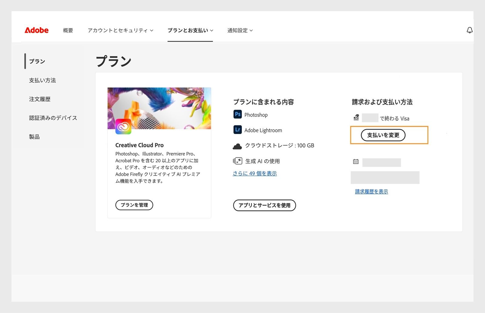485x313 pixels.
Task: Expand the アカウントとセキュリティ menu
Action: click(x=120, y=30)
